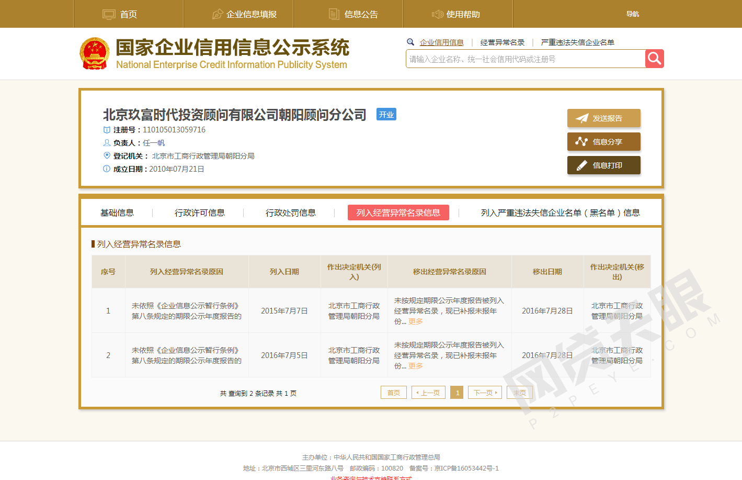Click the 末页 pagination button
Viewport: 742px width, 480px height.
[520, 393]
